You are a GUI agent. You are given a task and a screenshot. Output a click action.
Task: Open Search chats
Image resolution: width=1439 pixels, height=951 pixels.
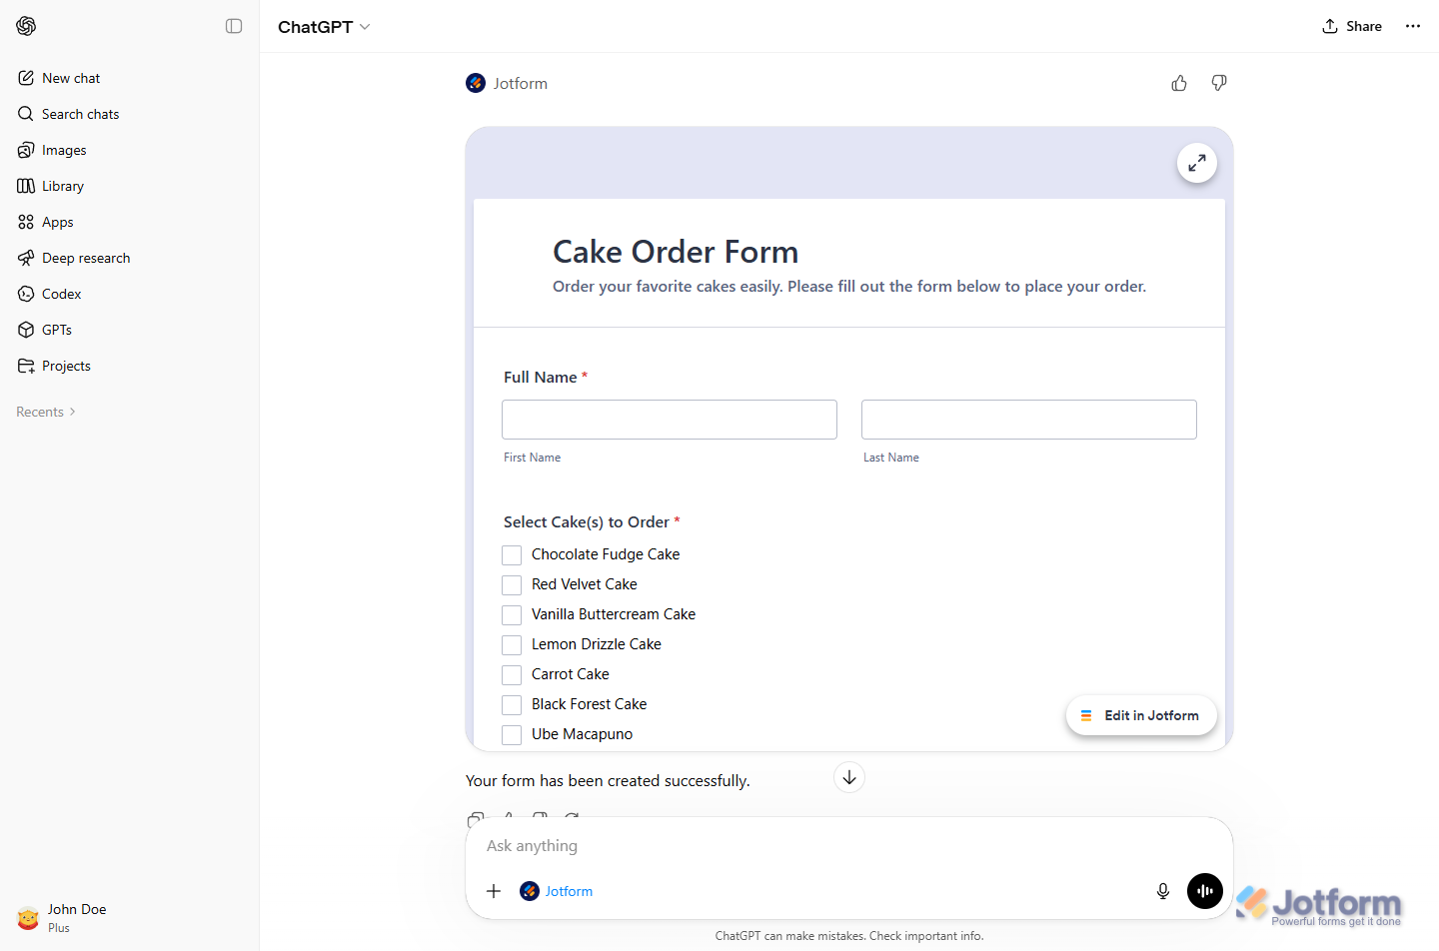point(80,113)
